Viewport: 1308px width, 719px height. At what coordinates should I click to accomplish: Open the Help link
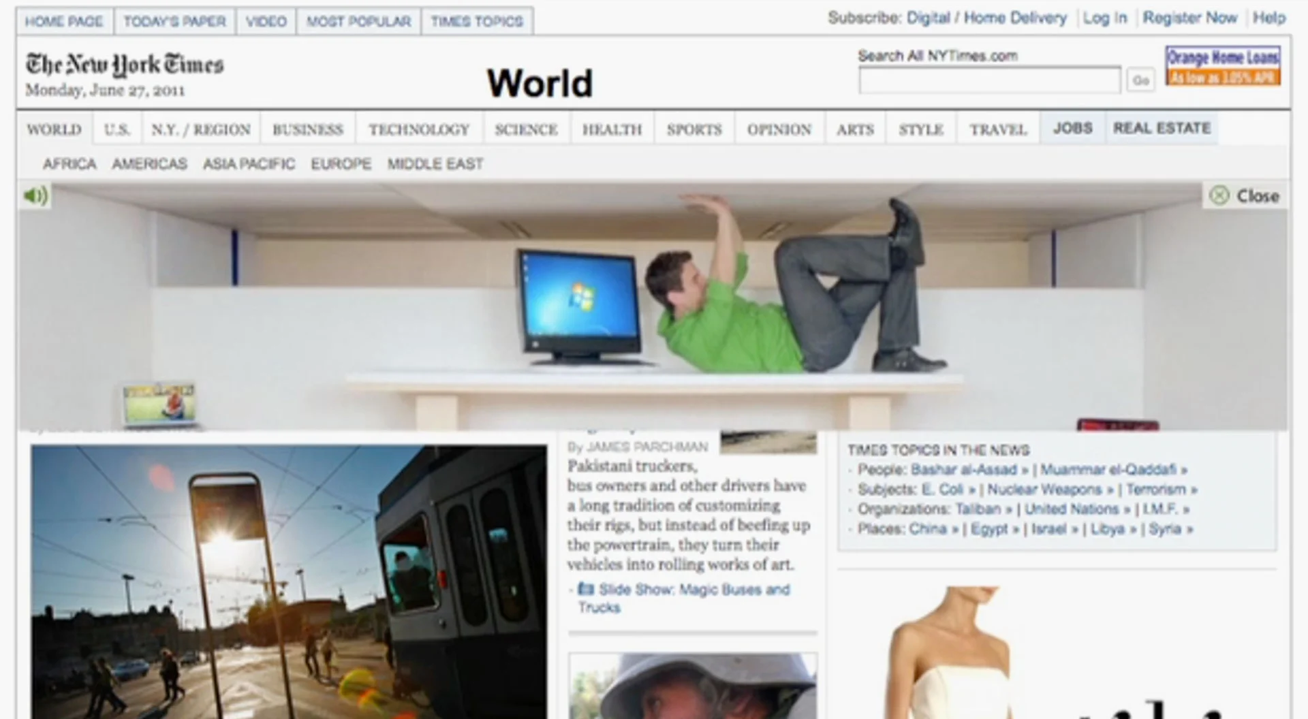click(x=1269, y=18)
